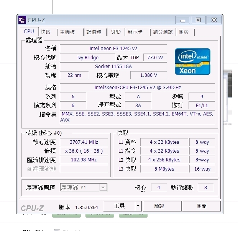The width and height of the screenshot is (238, 231).
Task: Click the 修訂 value E1/L1
Action: click(x=202, y=105)
